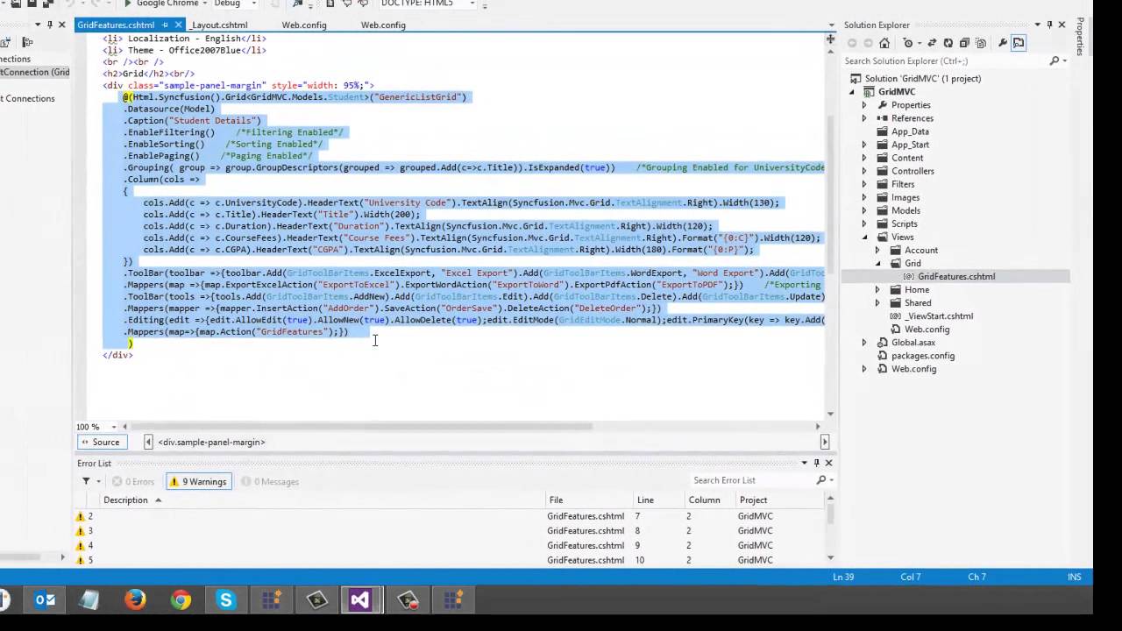The width and height of the screenshot is (1122, 631).
Task: Collapse the Grid folder under Views
Action: pos(877,263)
